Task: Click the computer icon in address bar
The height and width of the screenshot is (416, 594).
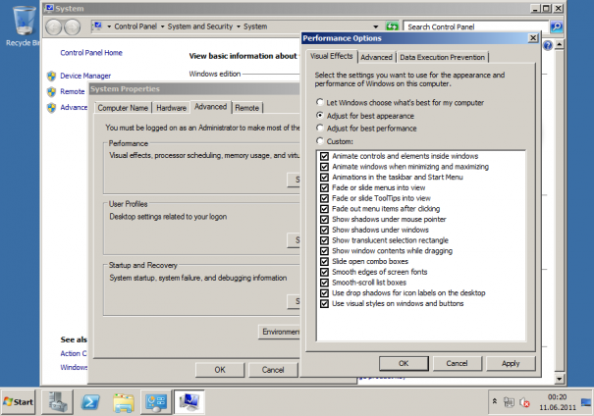Action: coord(98,26)
